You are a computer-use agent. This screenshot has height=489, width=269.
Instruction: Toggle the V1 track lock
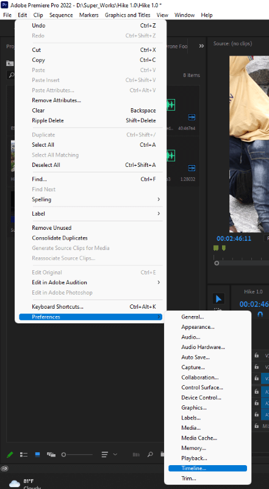pos(257,378)
